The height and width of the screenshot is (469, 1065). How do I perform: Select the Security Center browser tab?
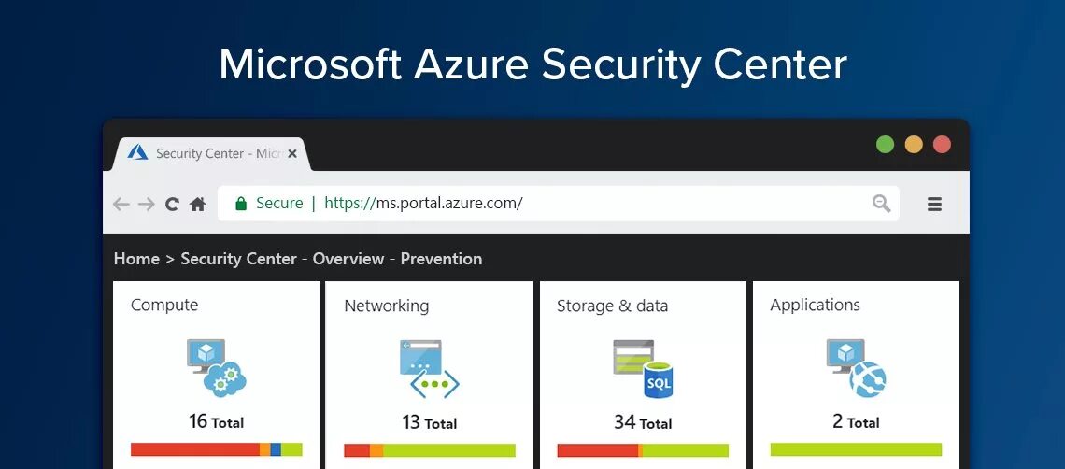(x=206, y=153)
